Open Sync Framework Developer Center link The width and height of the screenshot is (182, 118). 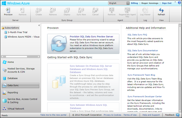(x=145, y=96)
